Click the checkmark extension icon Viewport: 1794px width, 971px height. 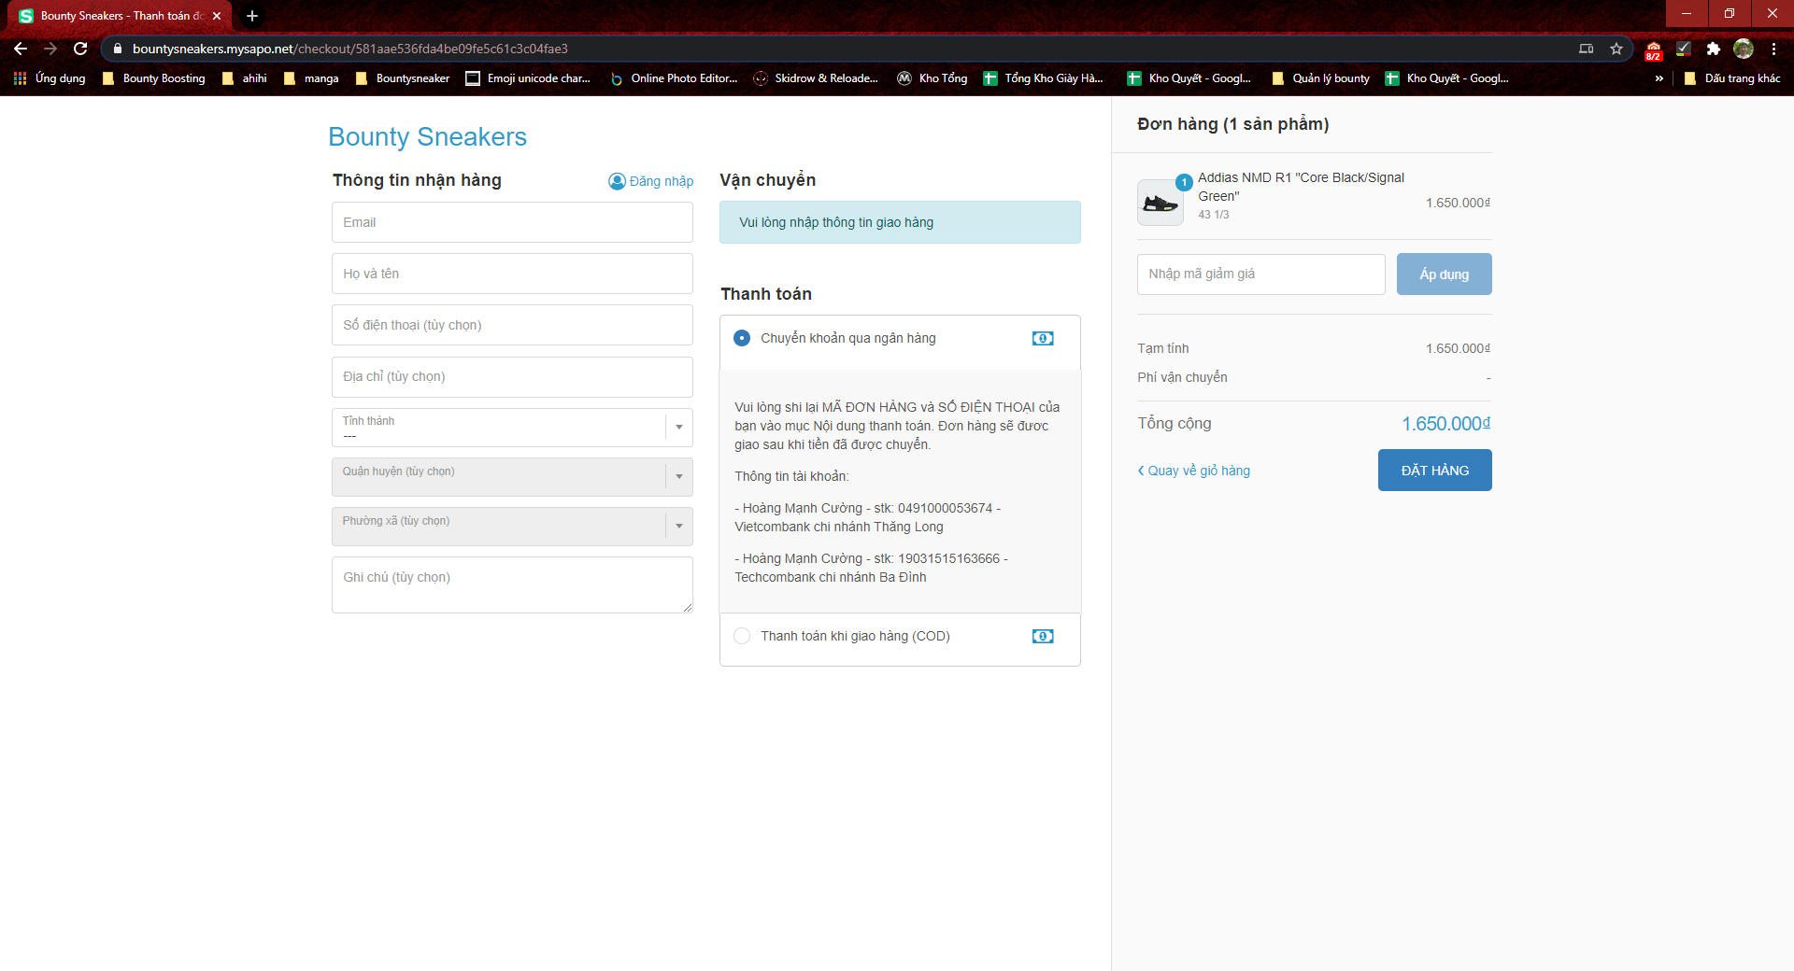(1683, 49)
